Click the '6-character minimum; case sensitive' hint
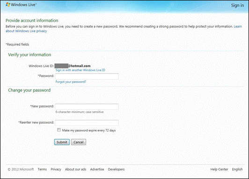Screen dimensions: 249x179 [80, 112]
